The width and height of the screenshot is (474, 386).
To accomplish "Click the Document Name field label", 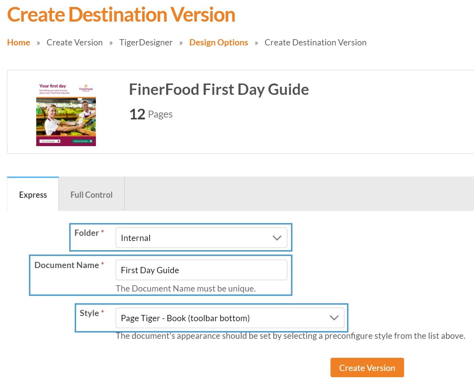I will pos(67,265).
